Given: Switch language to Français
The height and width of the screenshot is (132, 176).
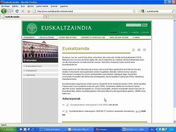Looking at the screenshot, I should (134, 32).
